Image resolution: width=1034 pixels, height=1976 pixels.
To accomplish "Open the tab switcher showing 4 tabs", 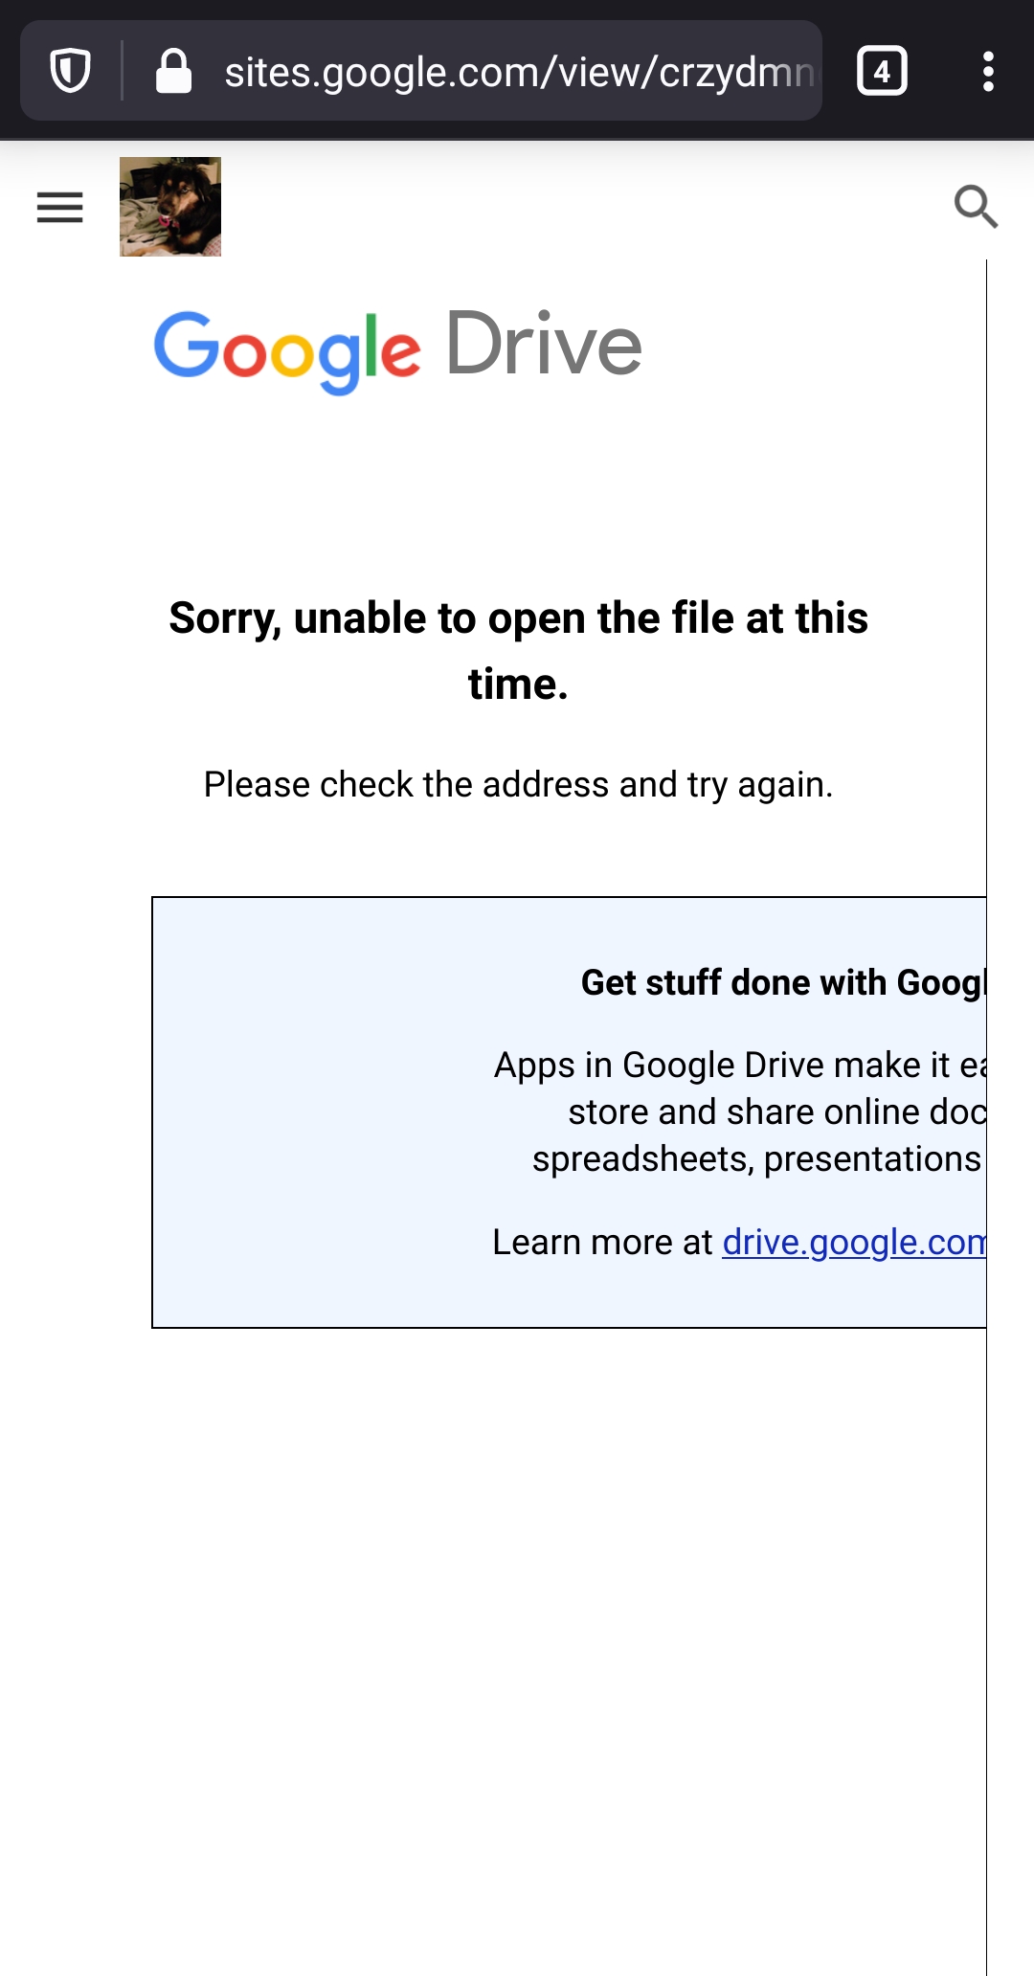I will [x=882, y=72].
